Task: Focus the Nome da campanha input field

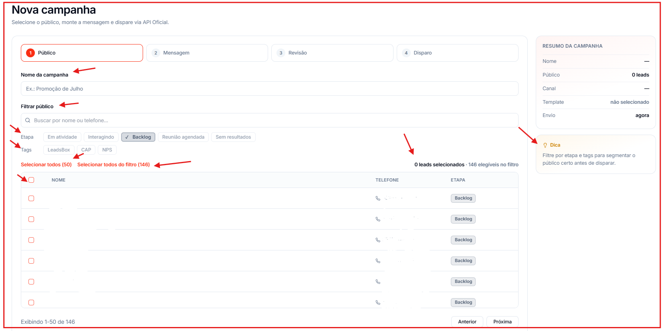Action: [x=270, y=89]
